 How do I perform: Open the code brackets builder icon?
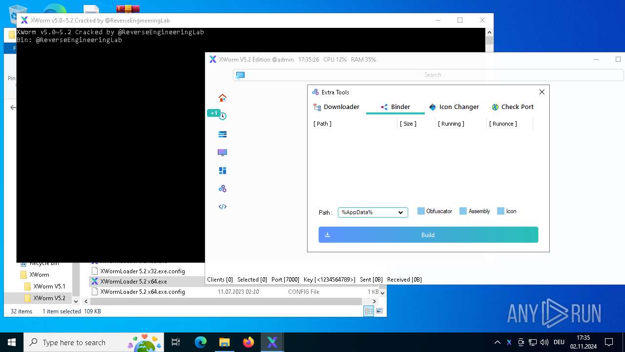point(222,207)
